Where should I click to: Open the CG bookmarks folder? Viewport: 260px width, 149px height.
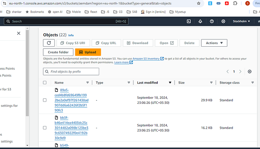118,12
